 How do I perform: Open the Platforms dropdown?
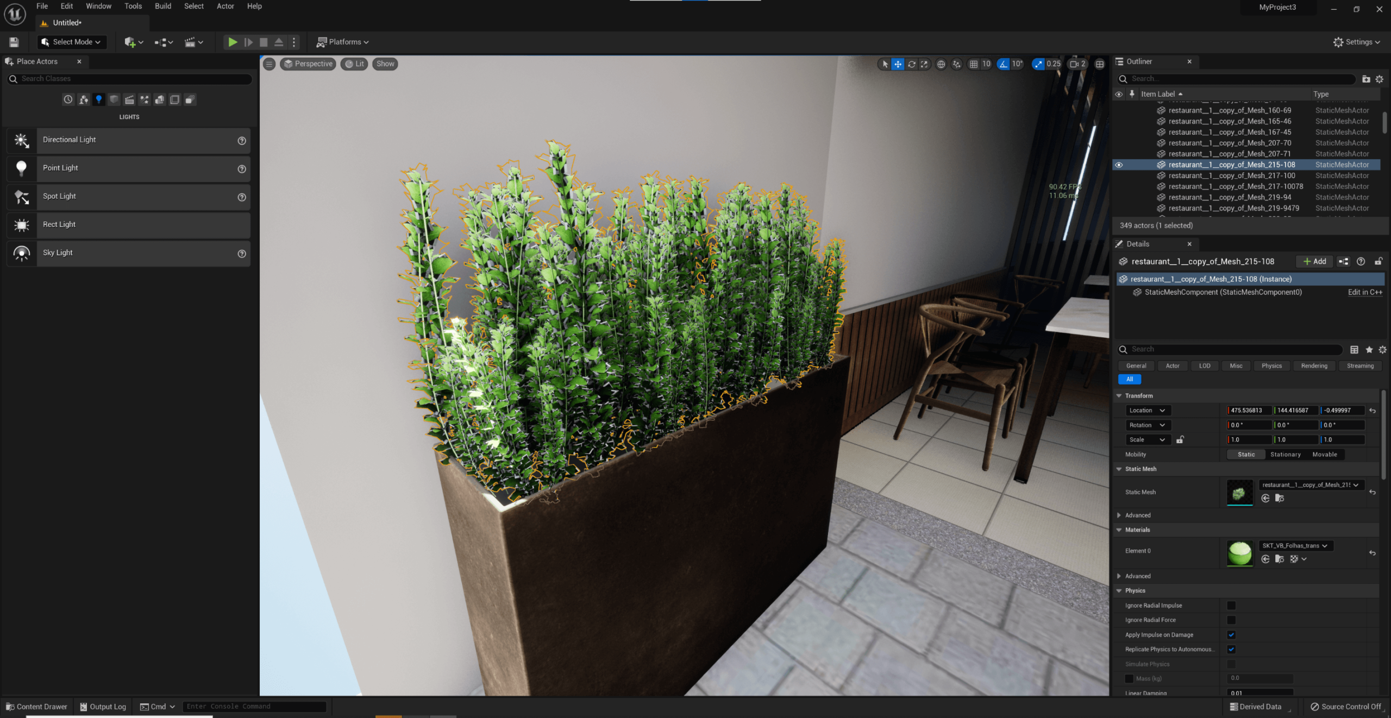click(x=343, y=42)
